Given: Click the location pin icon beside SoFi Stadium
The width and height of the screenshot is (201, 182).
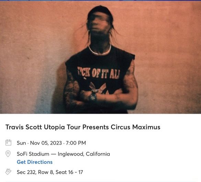Looking at the screenshot, I should coord(8,154).
